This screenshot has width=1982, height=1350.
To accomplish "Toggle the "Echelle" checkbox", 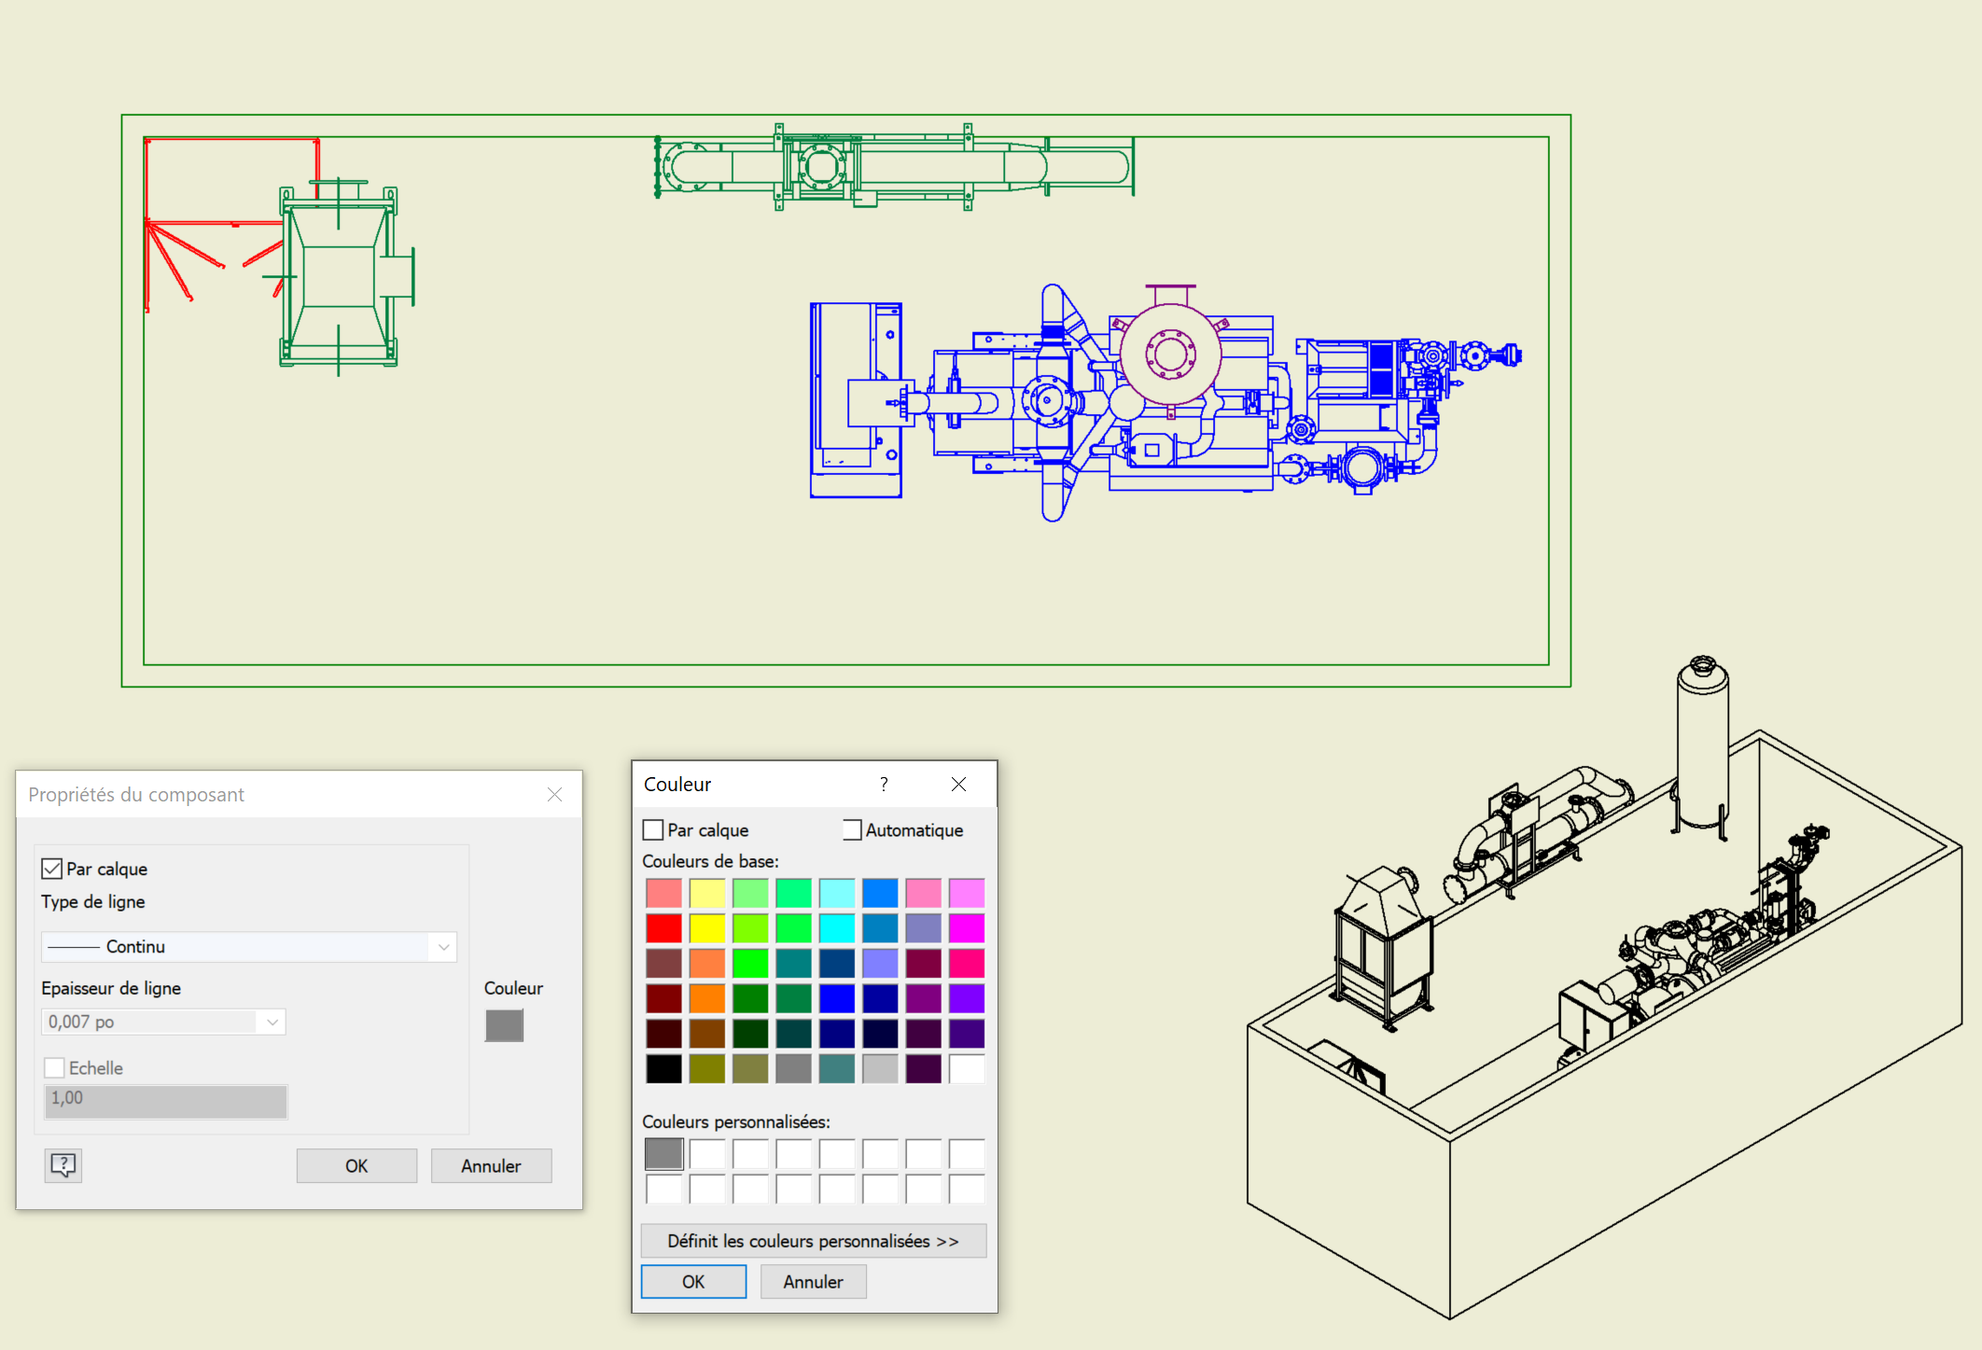I will [54, 1066].
